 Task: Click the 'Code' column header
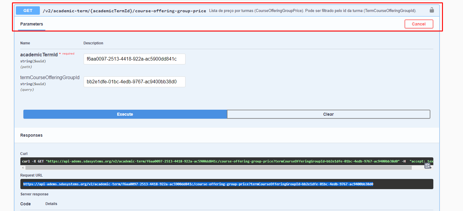pyautogui.click(x=25, y=204)
